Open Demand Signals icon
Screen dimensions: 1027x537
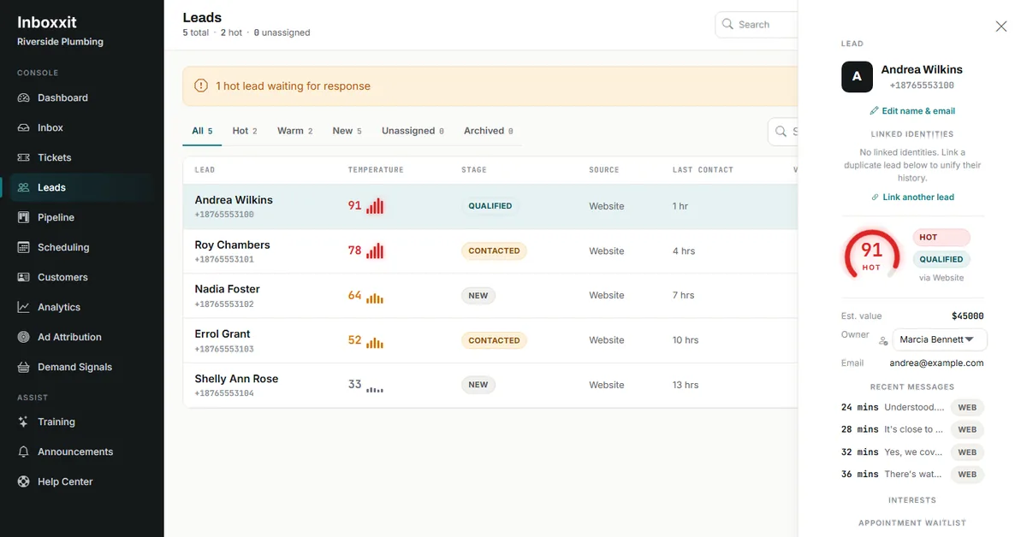coord(24,367)
